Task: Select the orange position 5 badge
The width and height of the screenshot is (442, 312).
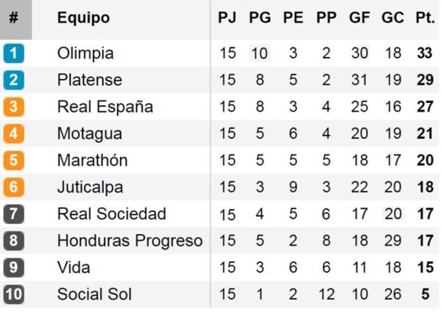Action: [14, 160]
